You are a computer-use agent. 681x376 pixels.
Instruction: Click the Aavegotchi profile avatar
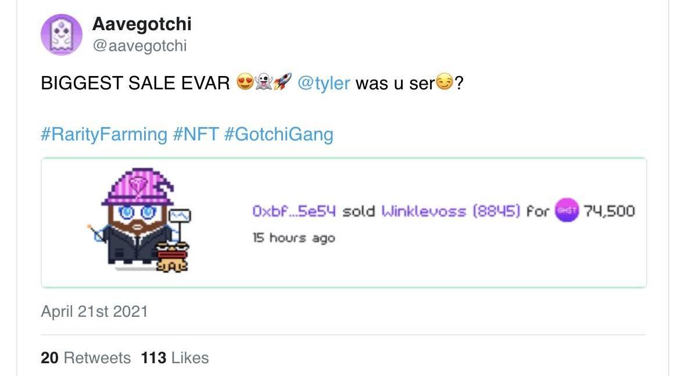point(61,35)
